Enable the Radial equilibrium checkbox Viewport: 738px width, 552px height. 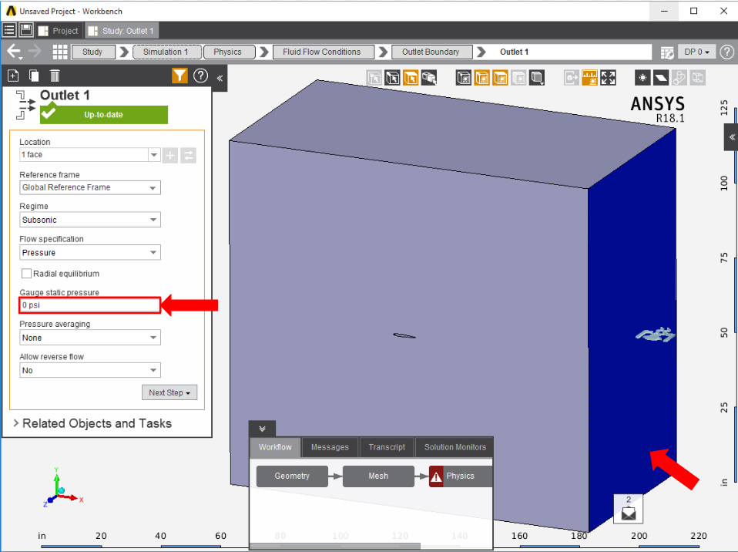click(x=27, y=273)
